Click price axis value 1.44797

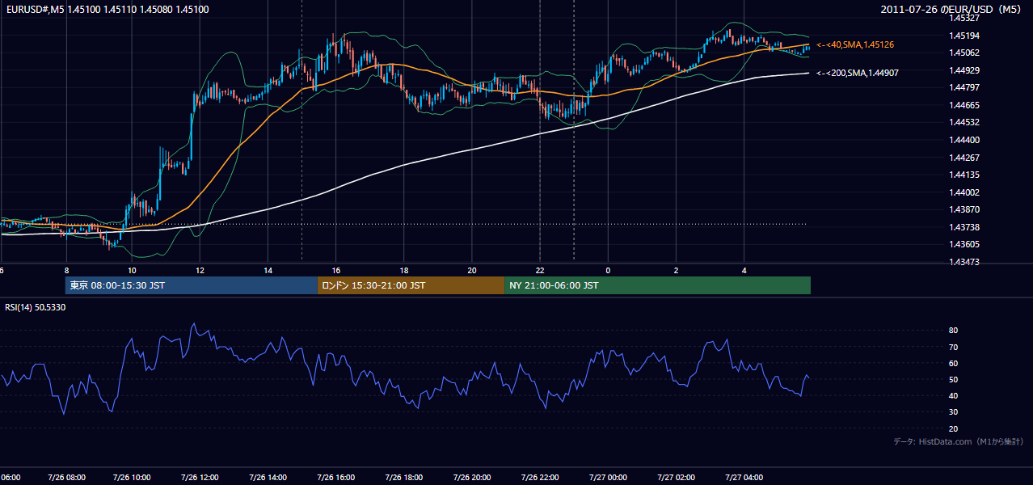964,87
